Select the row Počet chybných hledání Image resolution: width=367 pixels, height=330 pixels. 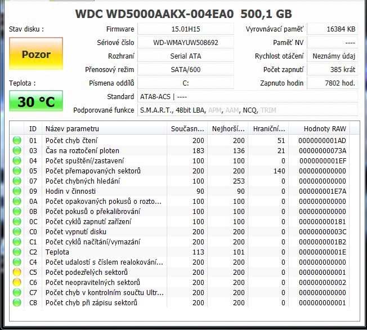(x=180, y=181)
